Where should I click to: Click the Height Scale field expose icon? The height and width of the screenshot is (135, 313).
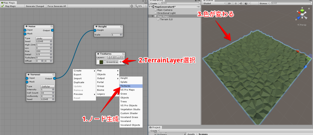(x=121, y=35)
